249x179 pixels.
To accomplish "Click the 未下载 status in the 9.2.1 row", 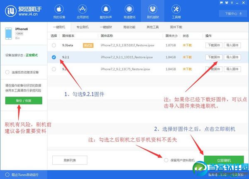I will [187, 57].
